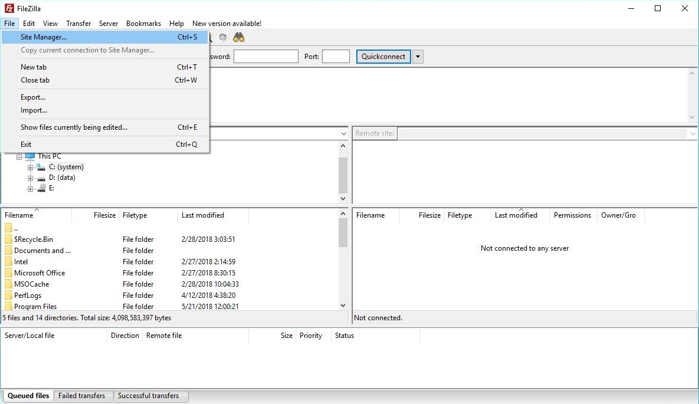Click the binoculars file search icon
The height and width of the screenshot is (404, 699).
click(x=239, y=38)
